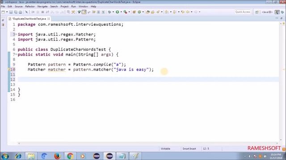Click the Debug bug icon

pos(109,12)
